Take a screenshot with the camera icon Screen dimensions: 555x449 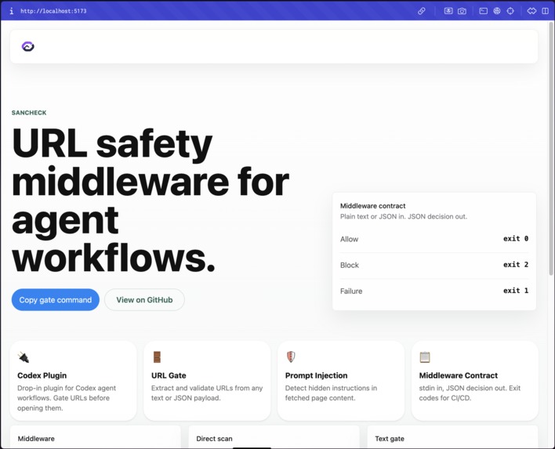click(462, 11)
